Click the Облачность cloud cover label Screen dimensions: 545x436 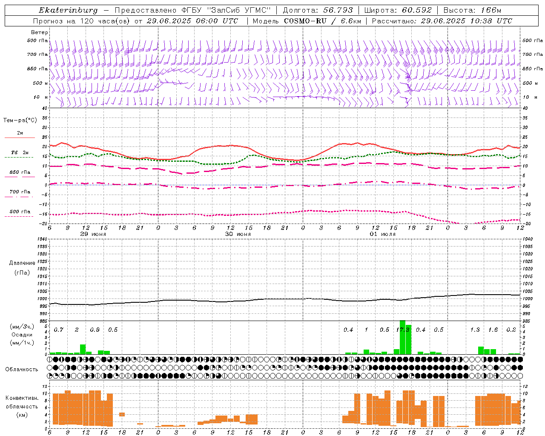tap(22, 370)
